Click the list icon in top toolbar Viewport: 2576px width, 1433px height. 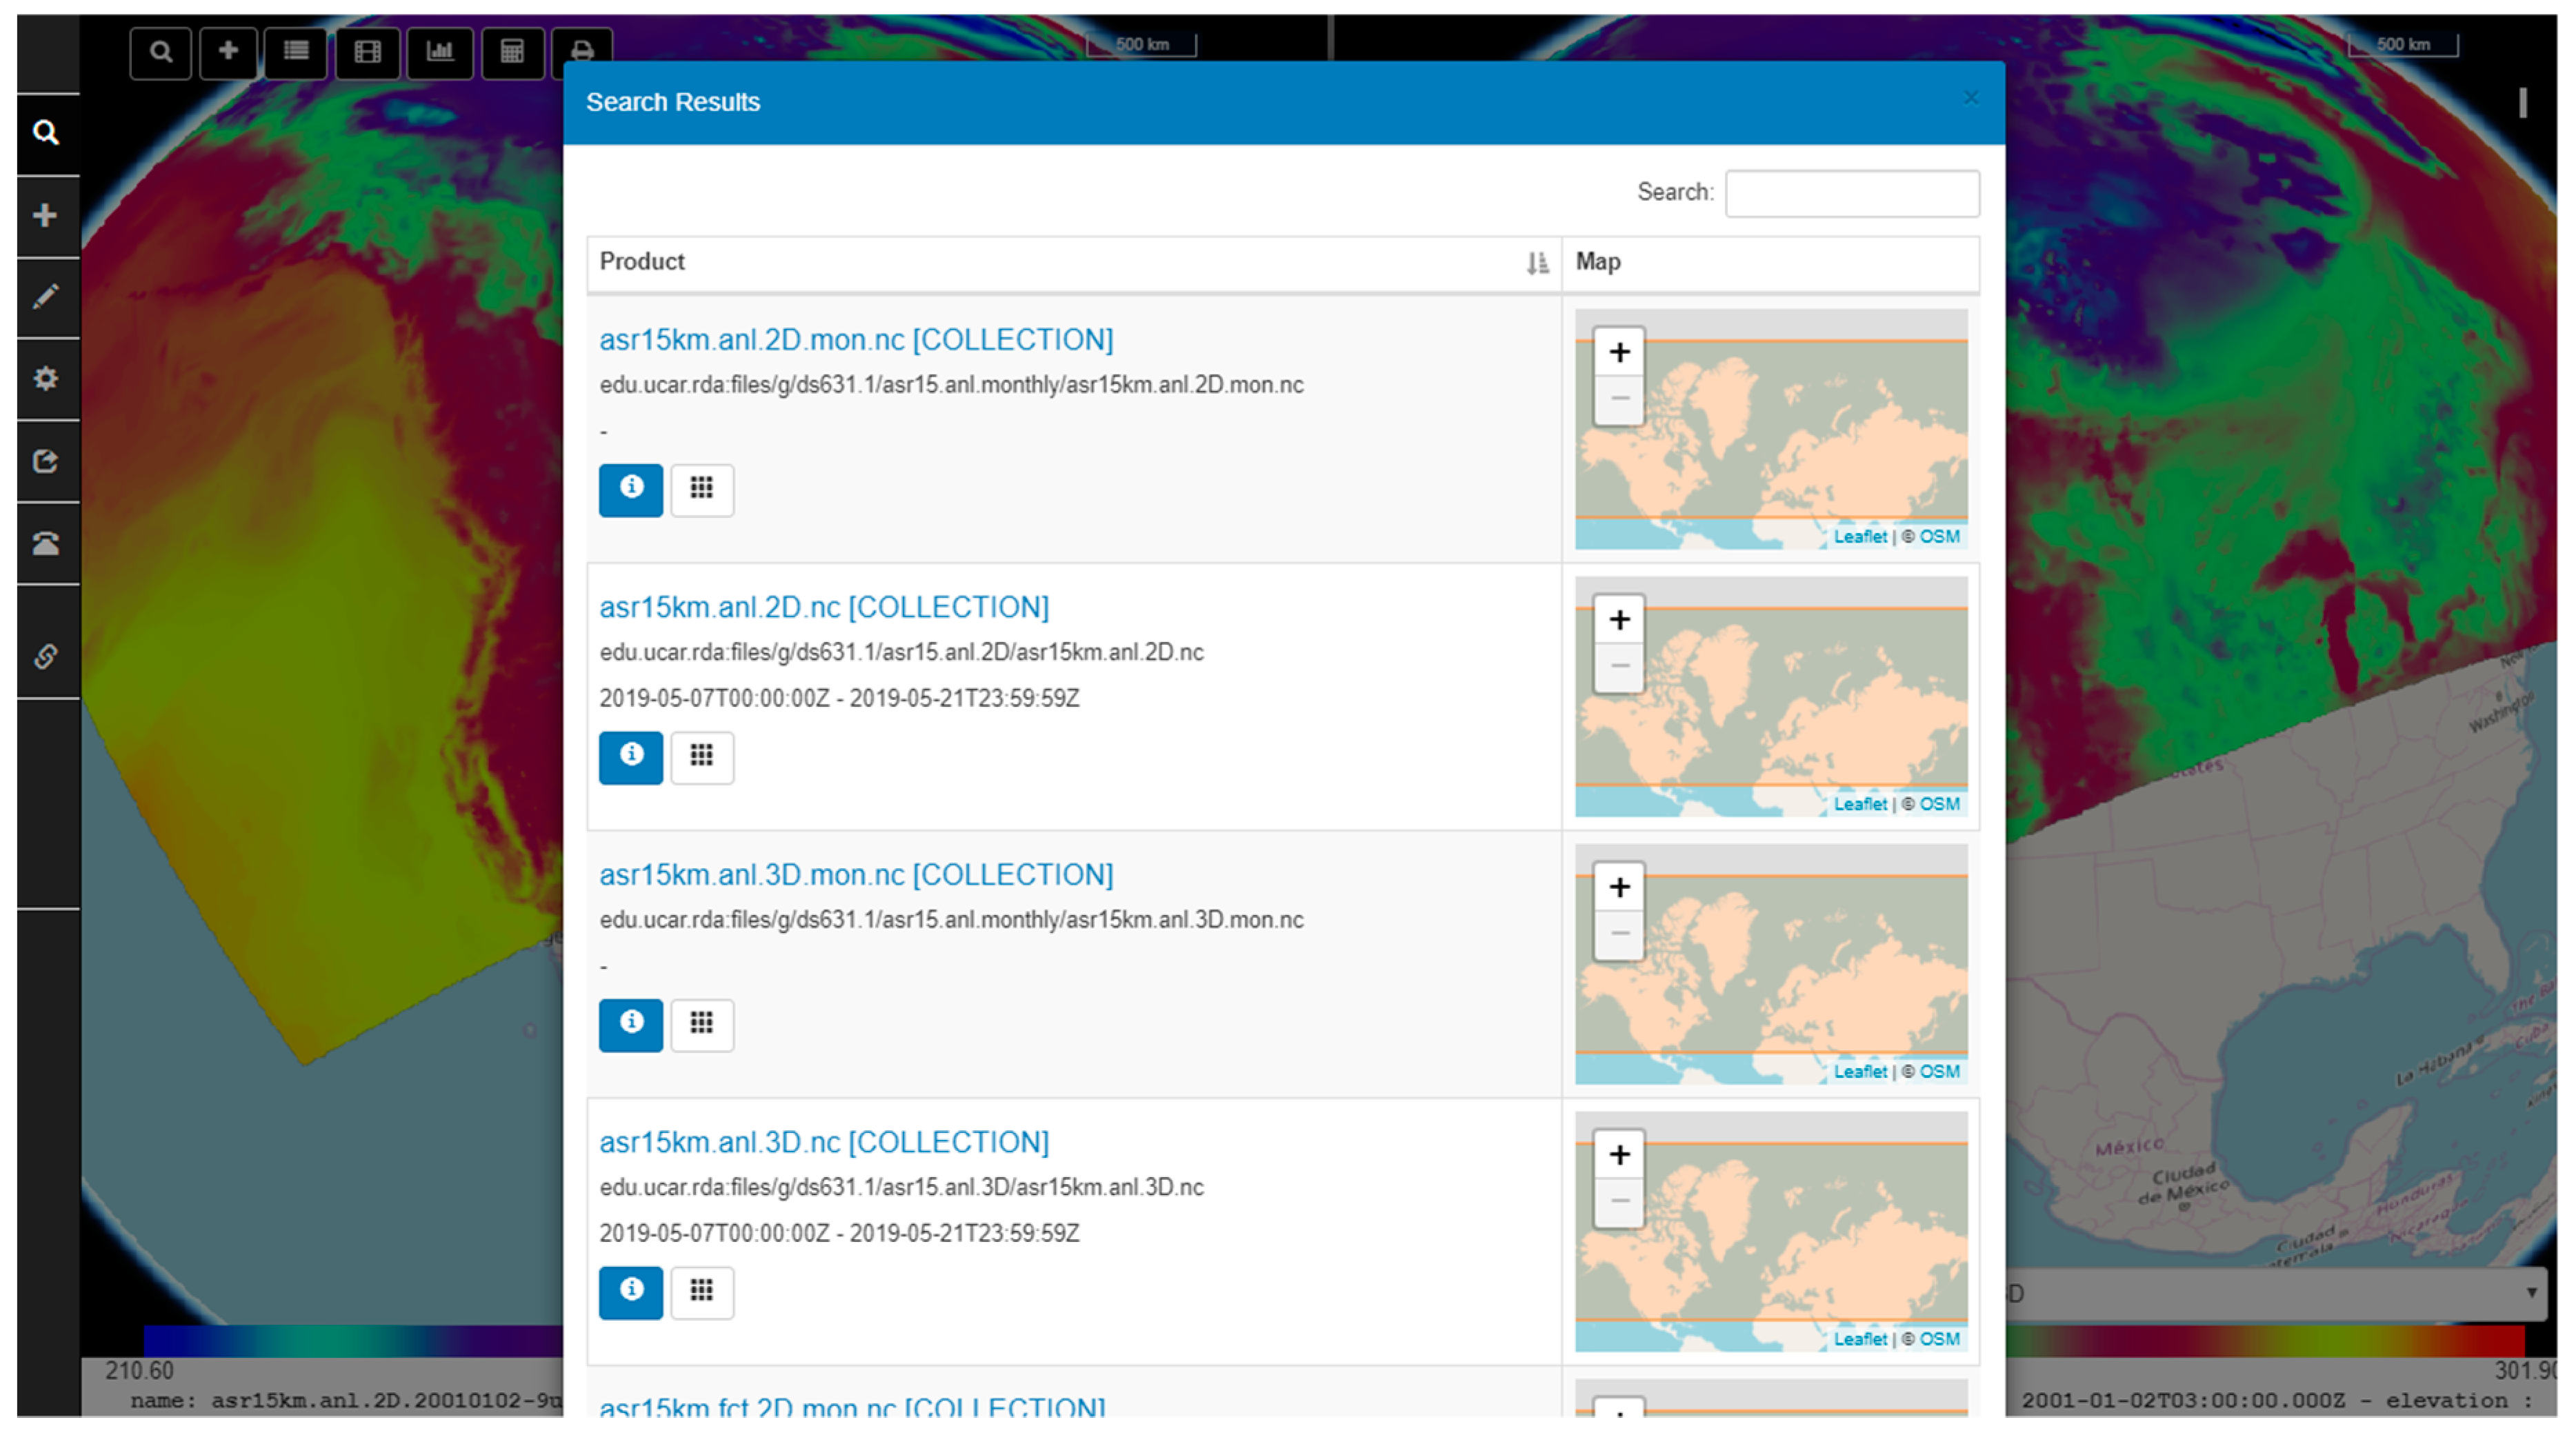pyautogui.click(x=295, y=51)
